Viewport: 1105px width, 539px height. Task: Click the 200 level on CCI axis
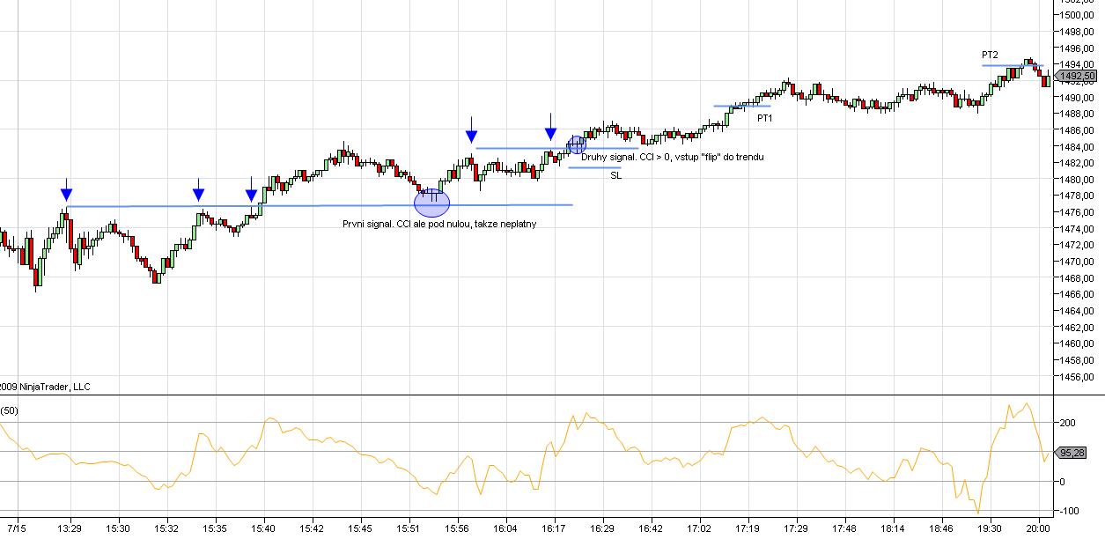click(x=1067, y=424)
